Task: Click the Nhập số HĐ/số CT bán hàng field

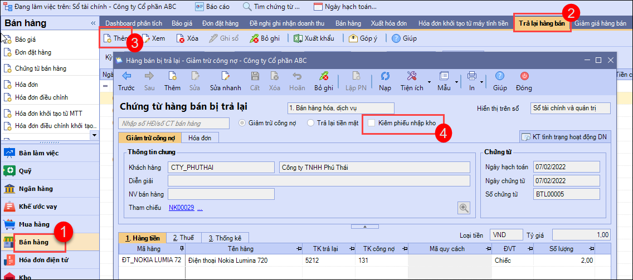Action: click(x=174, y=123)
